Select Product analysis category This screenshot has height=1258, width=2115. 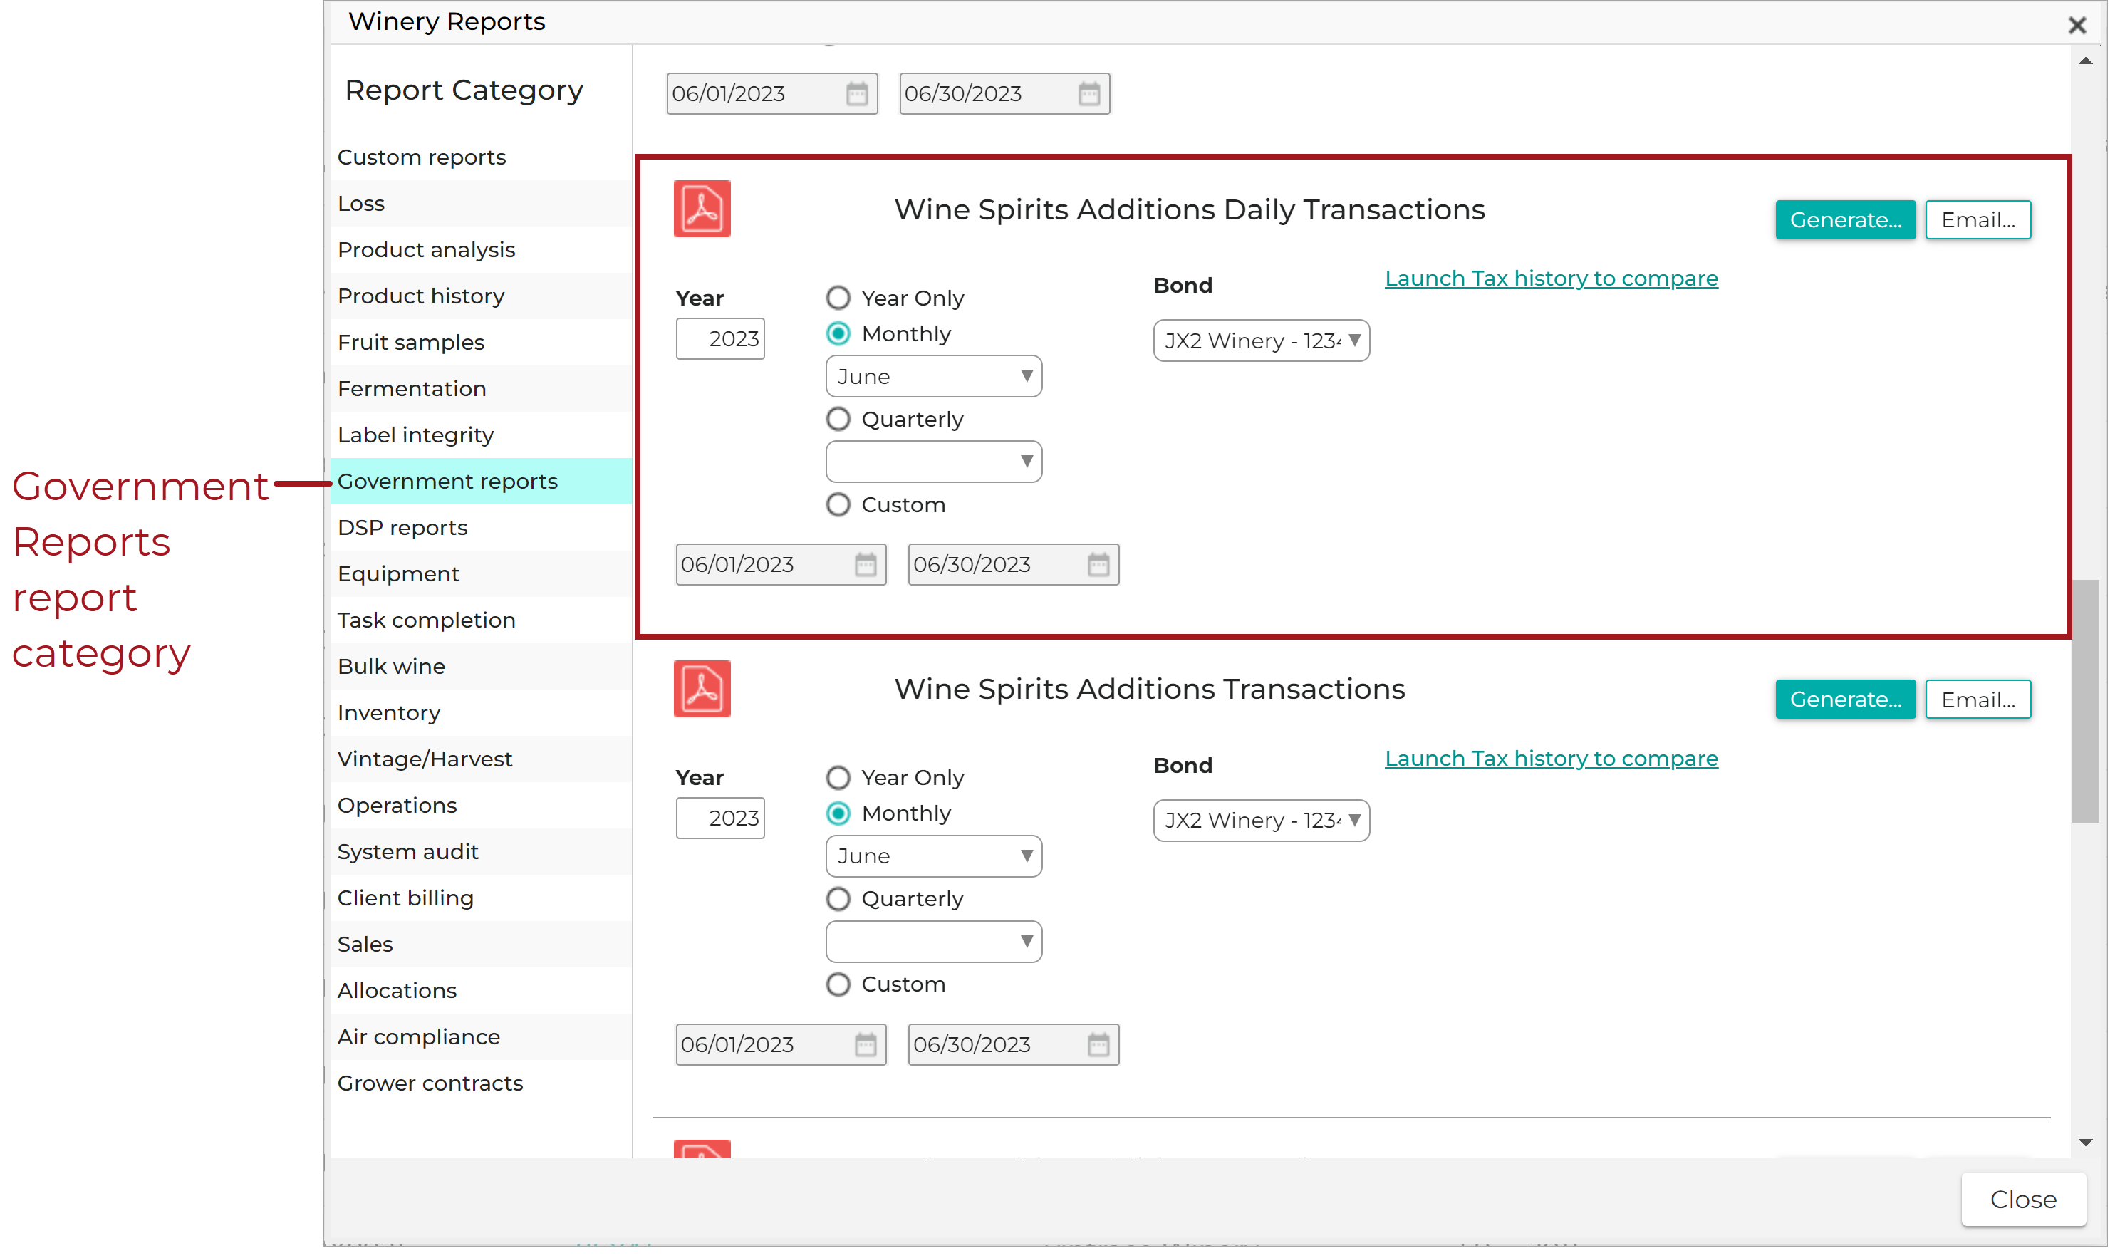pos(481,249)
